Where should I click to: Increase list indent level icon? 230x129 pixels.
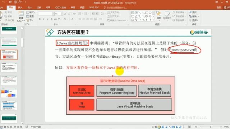coord(97,14)
